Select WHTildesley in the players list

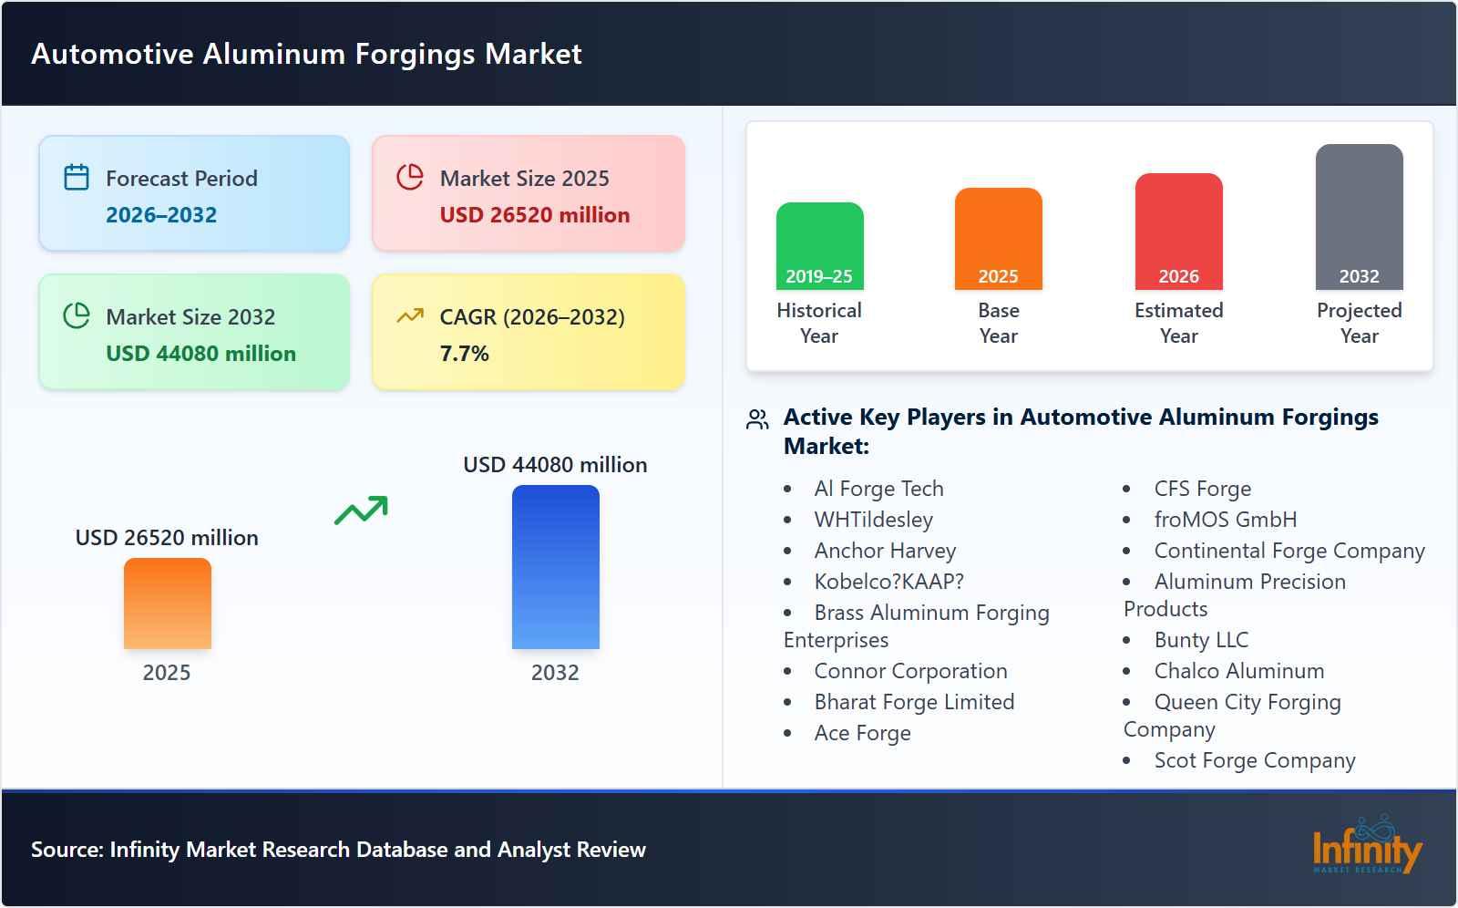(x=873, y=520)
